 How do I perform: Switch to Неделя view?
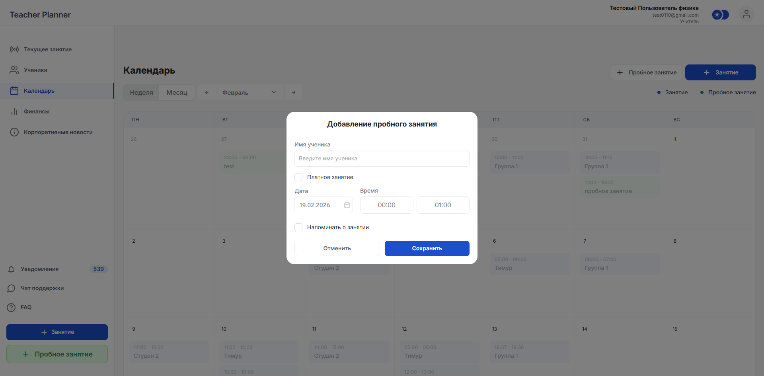(x=141, y=92)
